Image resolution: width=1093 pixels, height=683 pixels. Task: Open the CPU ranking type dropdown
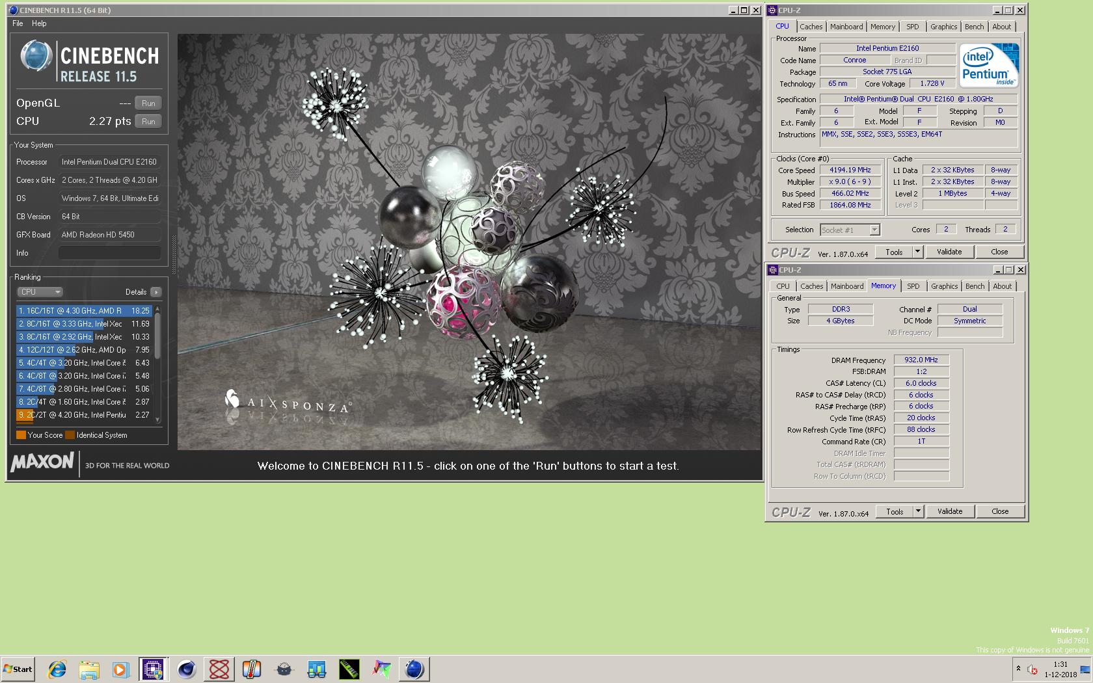click(40, 292)
